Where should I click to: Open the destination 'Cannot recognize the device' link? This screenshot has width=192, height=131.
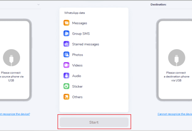coord(175,114)
